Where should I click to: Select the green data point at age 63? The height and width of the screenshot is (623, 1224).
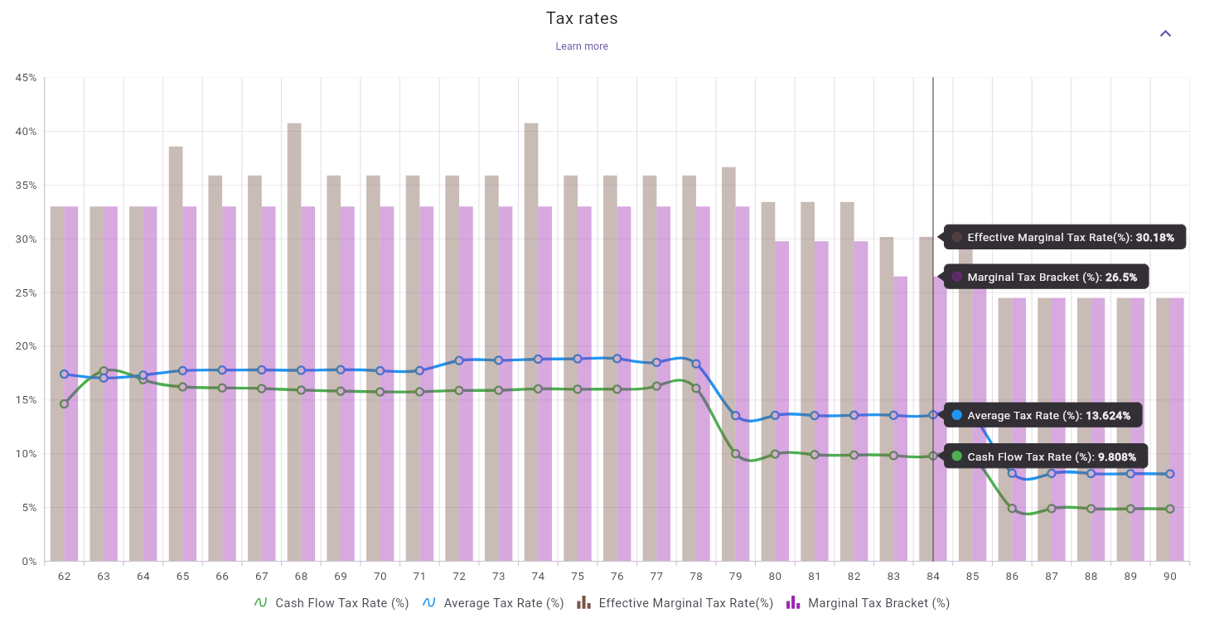(x=103, y=369)
